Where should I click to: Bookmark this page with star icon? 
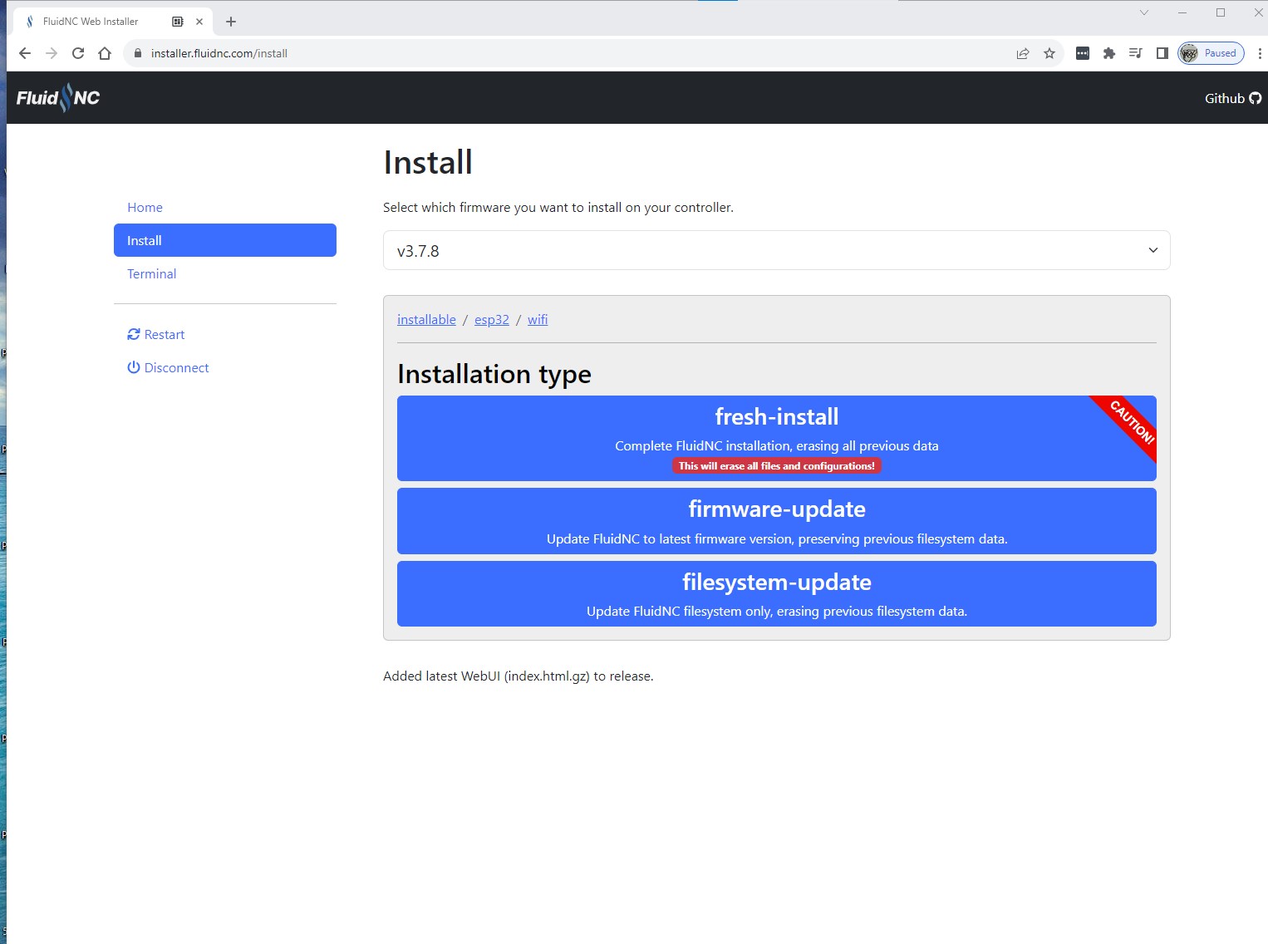(1049, 53)
